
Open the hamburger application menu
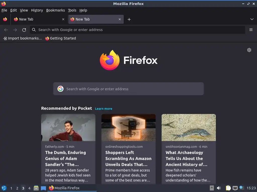(x=251, y=30)
